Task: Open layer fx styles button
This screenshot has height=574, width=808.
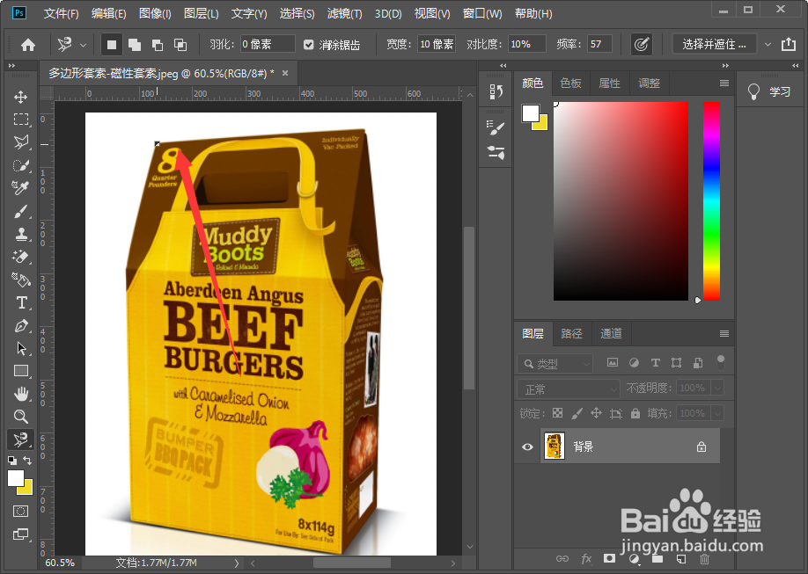Action: (x=586, y=558)
